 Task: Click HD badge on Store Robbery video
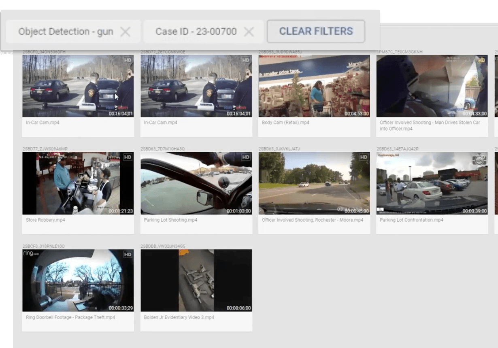coord(128,157)
